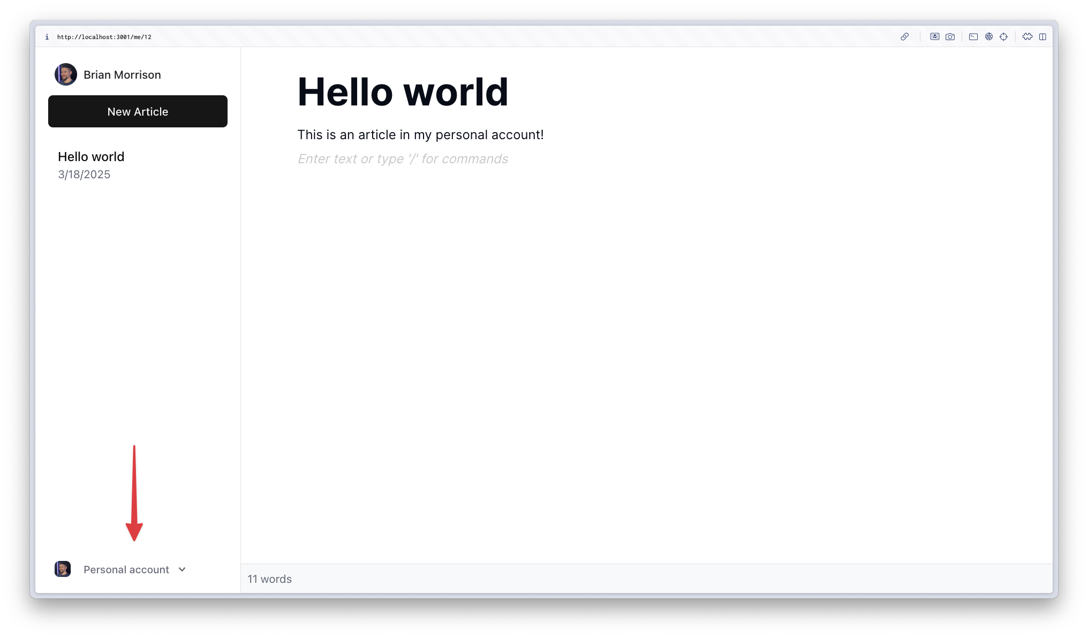
Task: Take a screenshot with the camera icon
Action: (950, 37)
